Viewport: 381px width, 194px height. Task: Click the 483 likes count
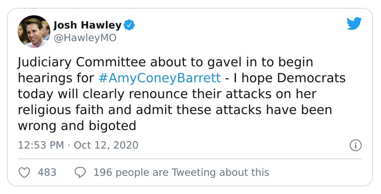[47, 172]
